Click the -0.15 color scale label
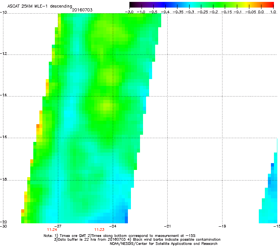 tap(227, 12)
